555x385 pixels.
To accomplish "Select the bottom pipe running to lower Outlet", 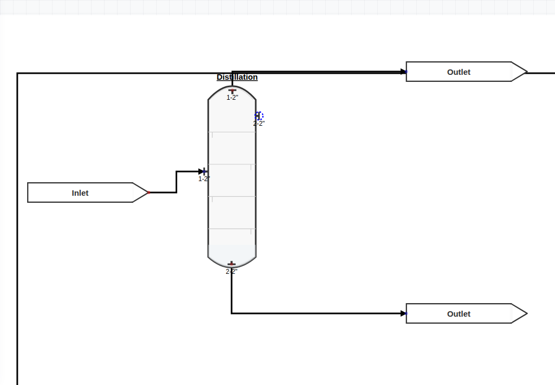I will [319, 313].
